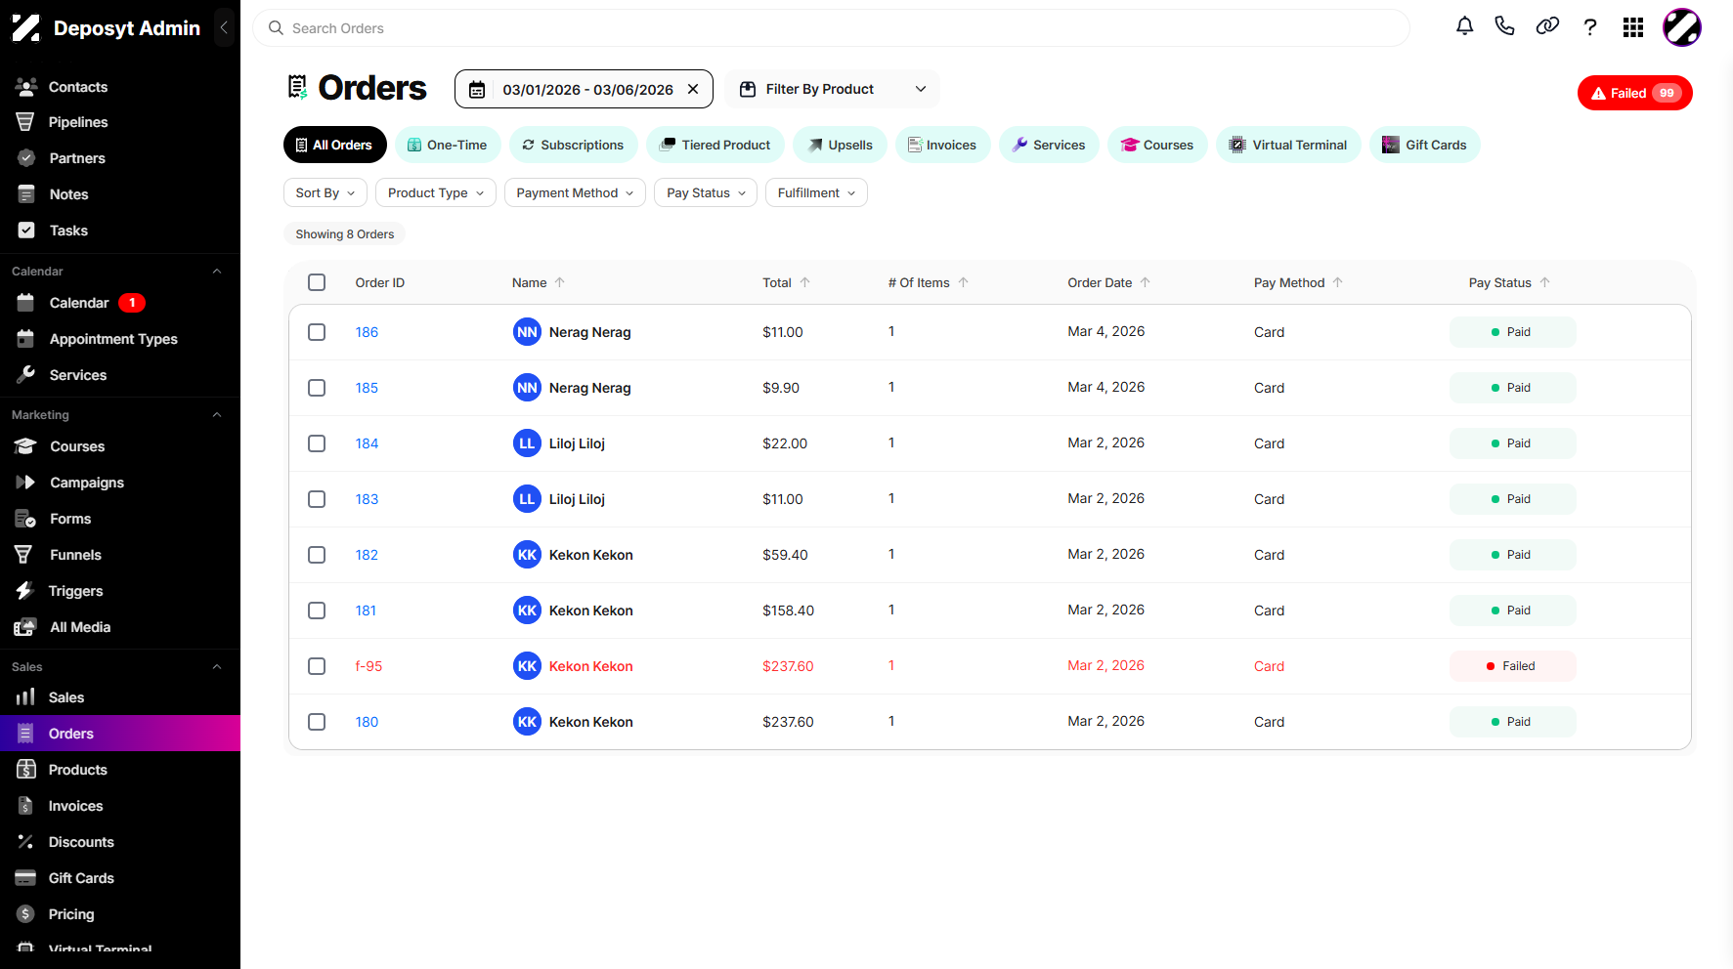The width and height of the screenshot is (1733, 969).
Task: Sort by Order Date column header
Action: click(x=1108, y=282)
